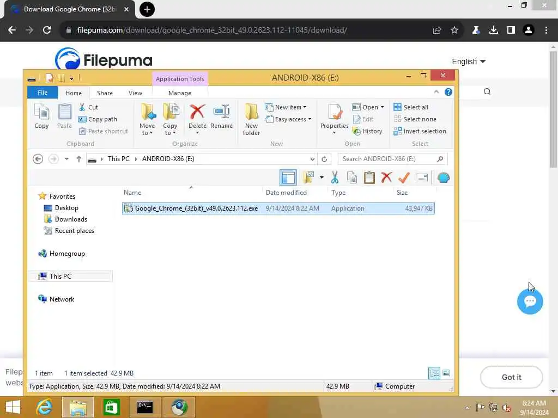Click This PC in the address breadcrumb
Image resolution: width=558 pixels, height=418 pixels.
tap(118, 158)
